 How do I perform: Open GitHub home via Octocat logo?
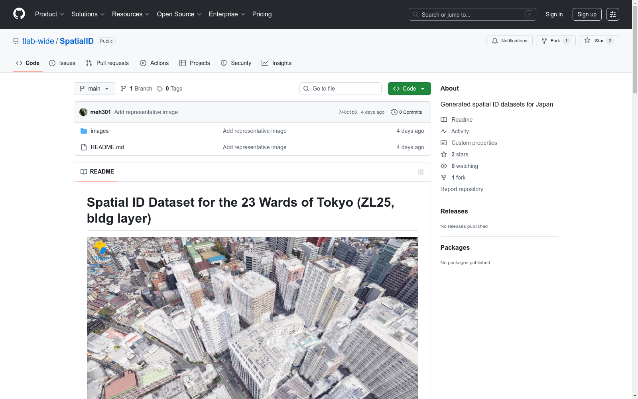click(x=19, y=14)
